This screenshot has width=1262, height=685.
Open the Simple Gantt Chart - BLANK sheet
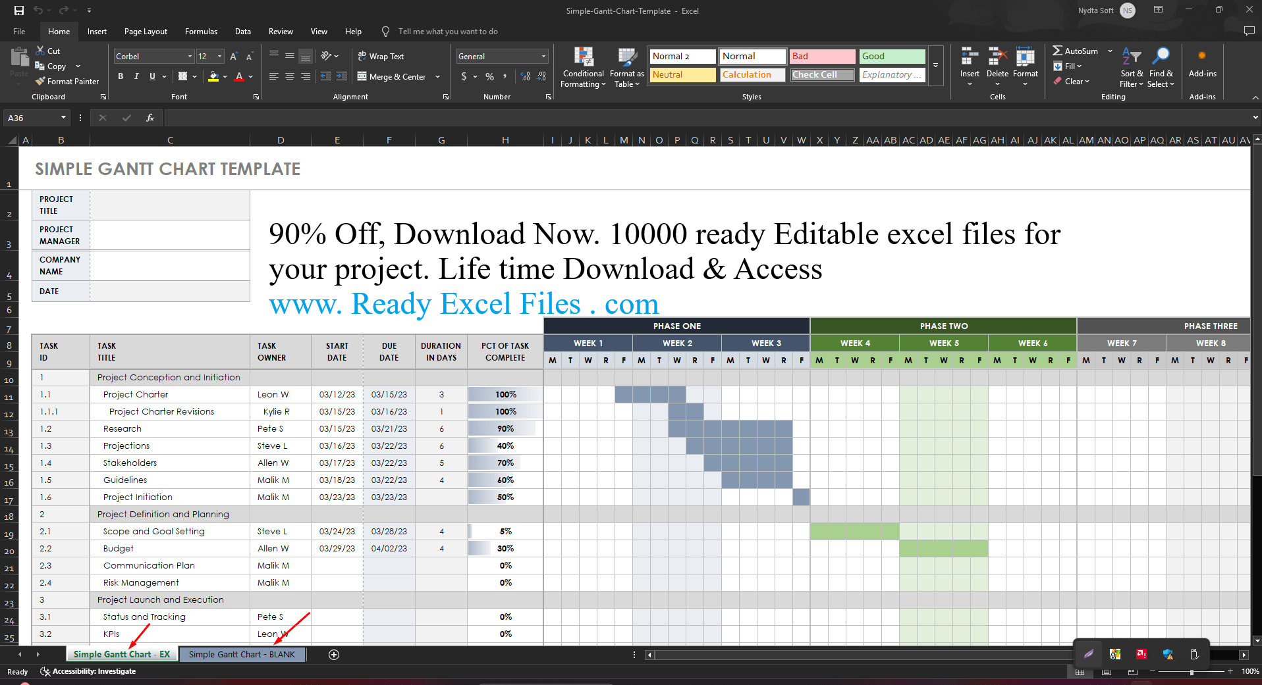(x=242, y=654)
